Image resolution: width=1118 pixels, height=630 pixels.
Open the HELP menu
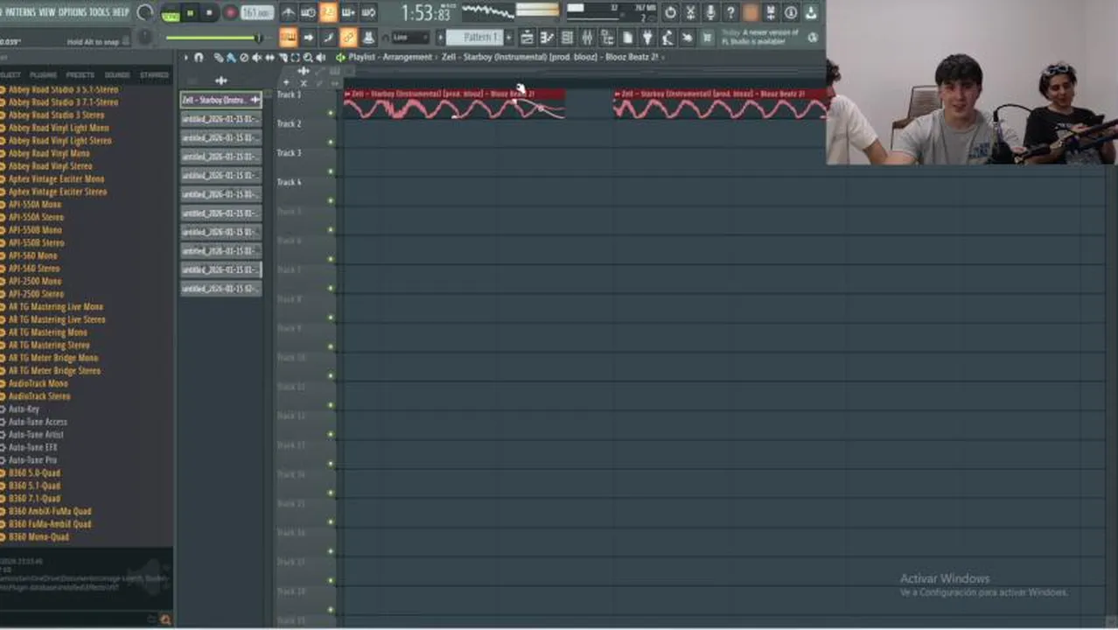[121, 11]
